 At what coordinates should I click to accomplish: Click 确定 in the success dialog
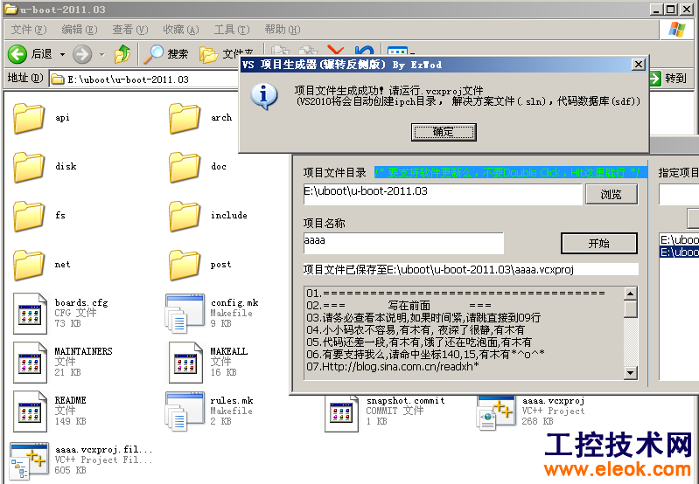coord(444,132)
